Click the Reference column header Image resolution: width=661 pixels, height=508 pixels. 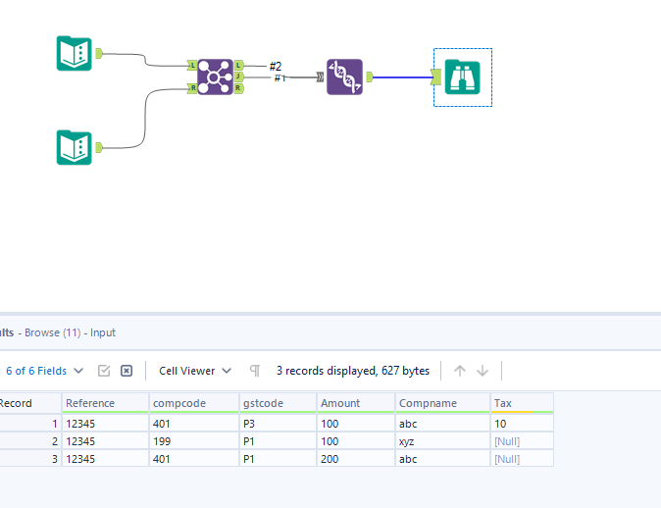(103, 403)
